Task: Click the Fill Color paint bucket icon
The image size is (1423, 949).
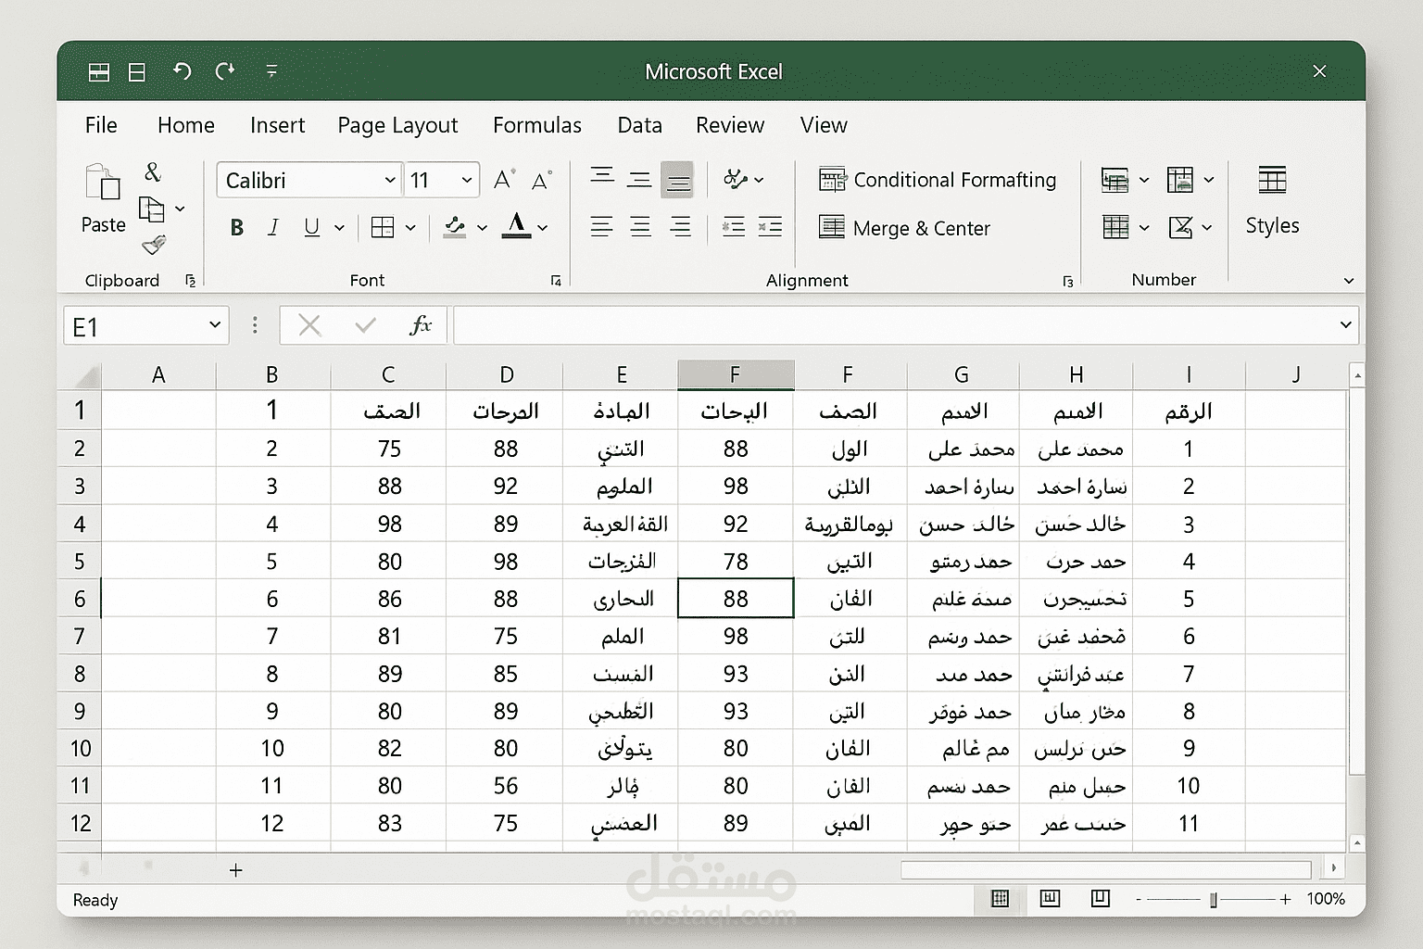Action: pos(455,228)
